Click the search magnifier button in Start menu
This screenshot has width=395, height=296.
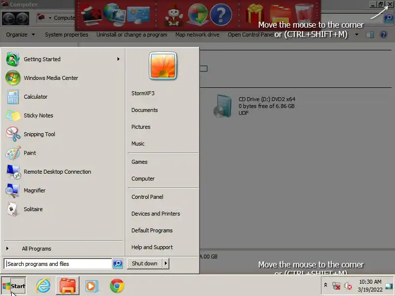pyautogui.click(x=118, y=263)
